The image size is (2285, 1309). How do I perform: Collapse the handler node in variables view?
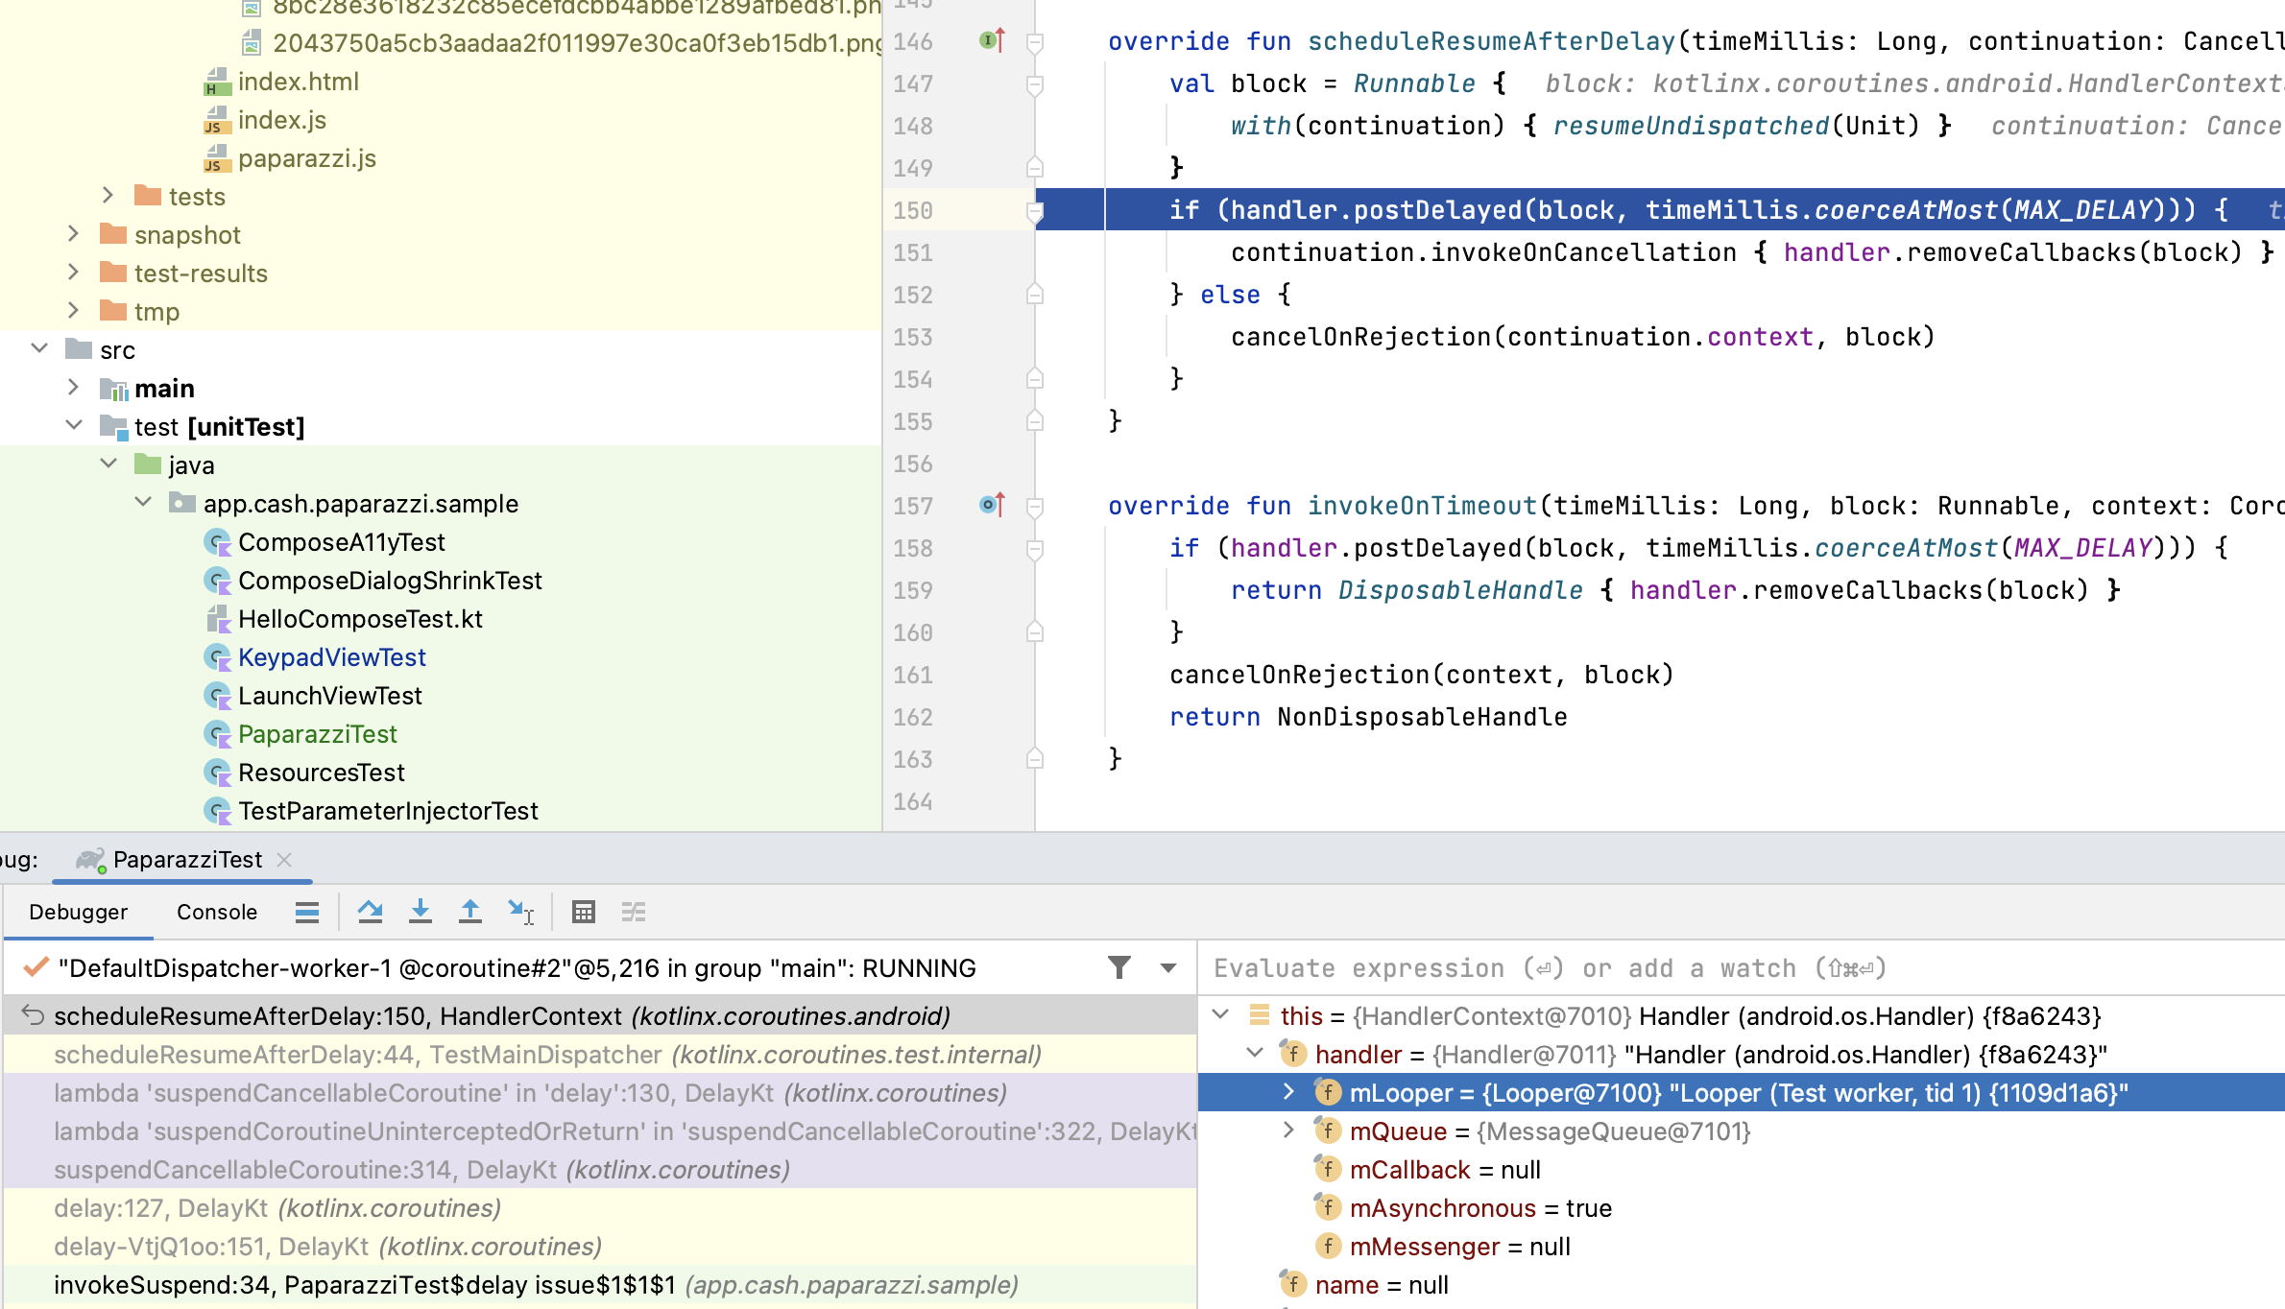[1255, 1054]
